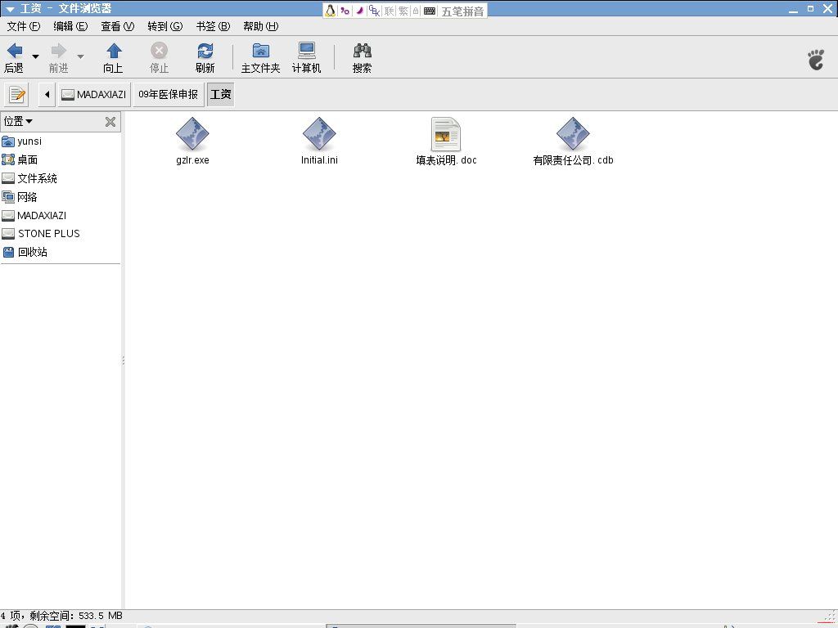Maximize the file browser window

pos(811,9)
